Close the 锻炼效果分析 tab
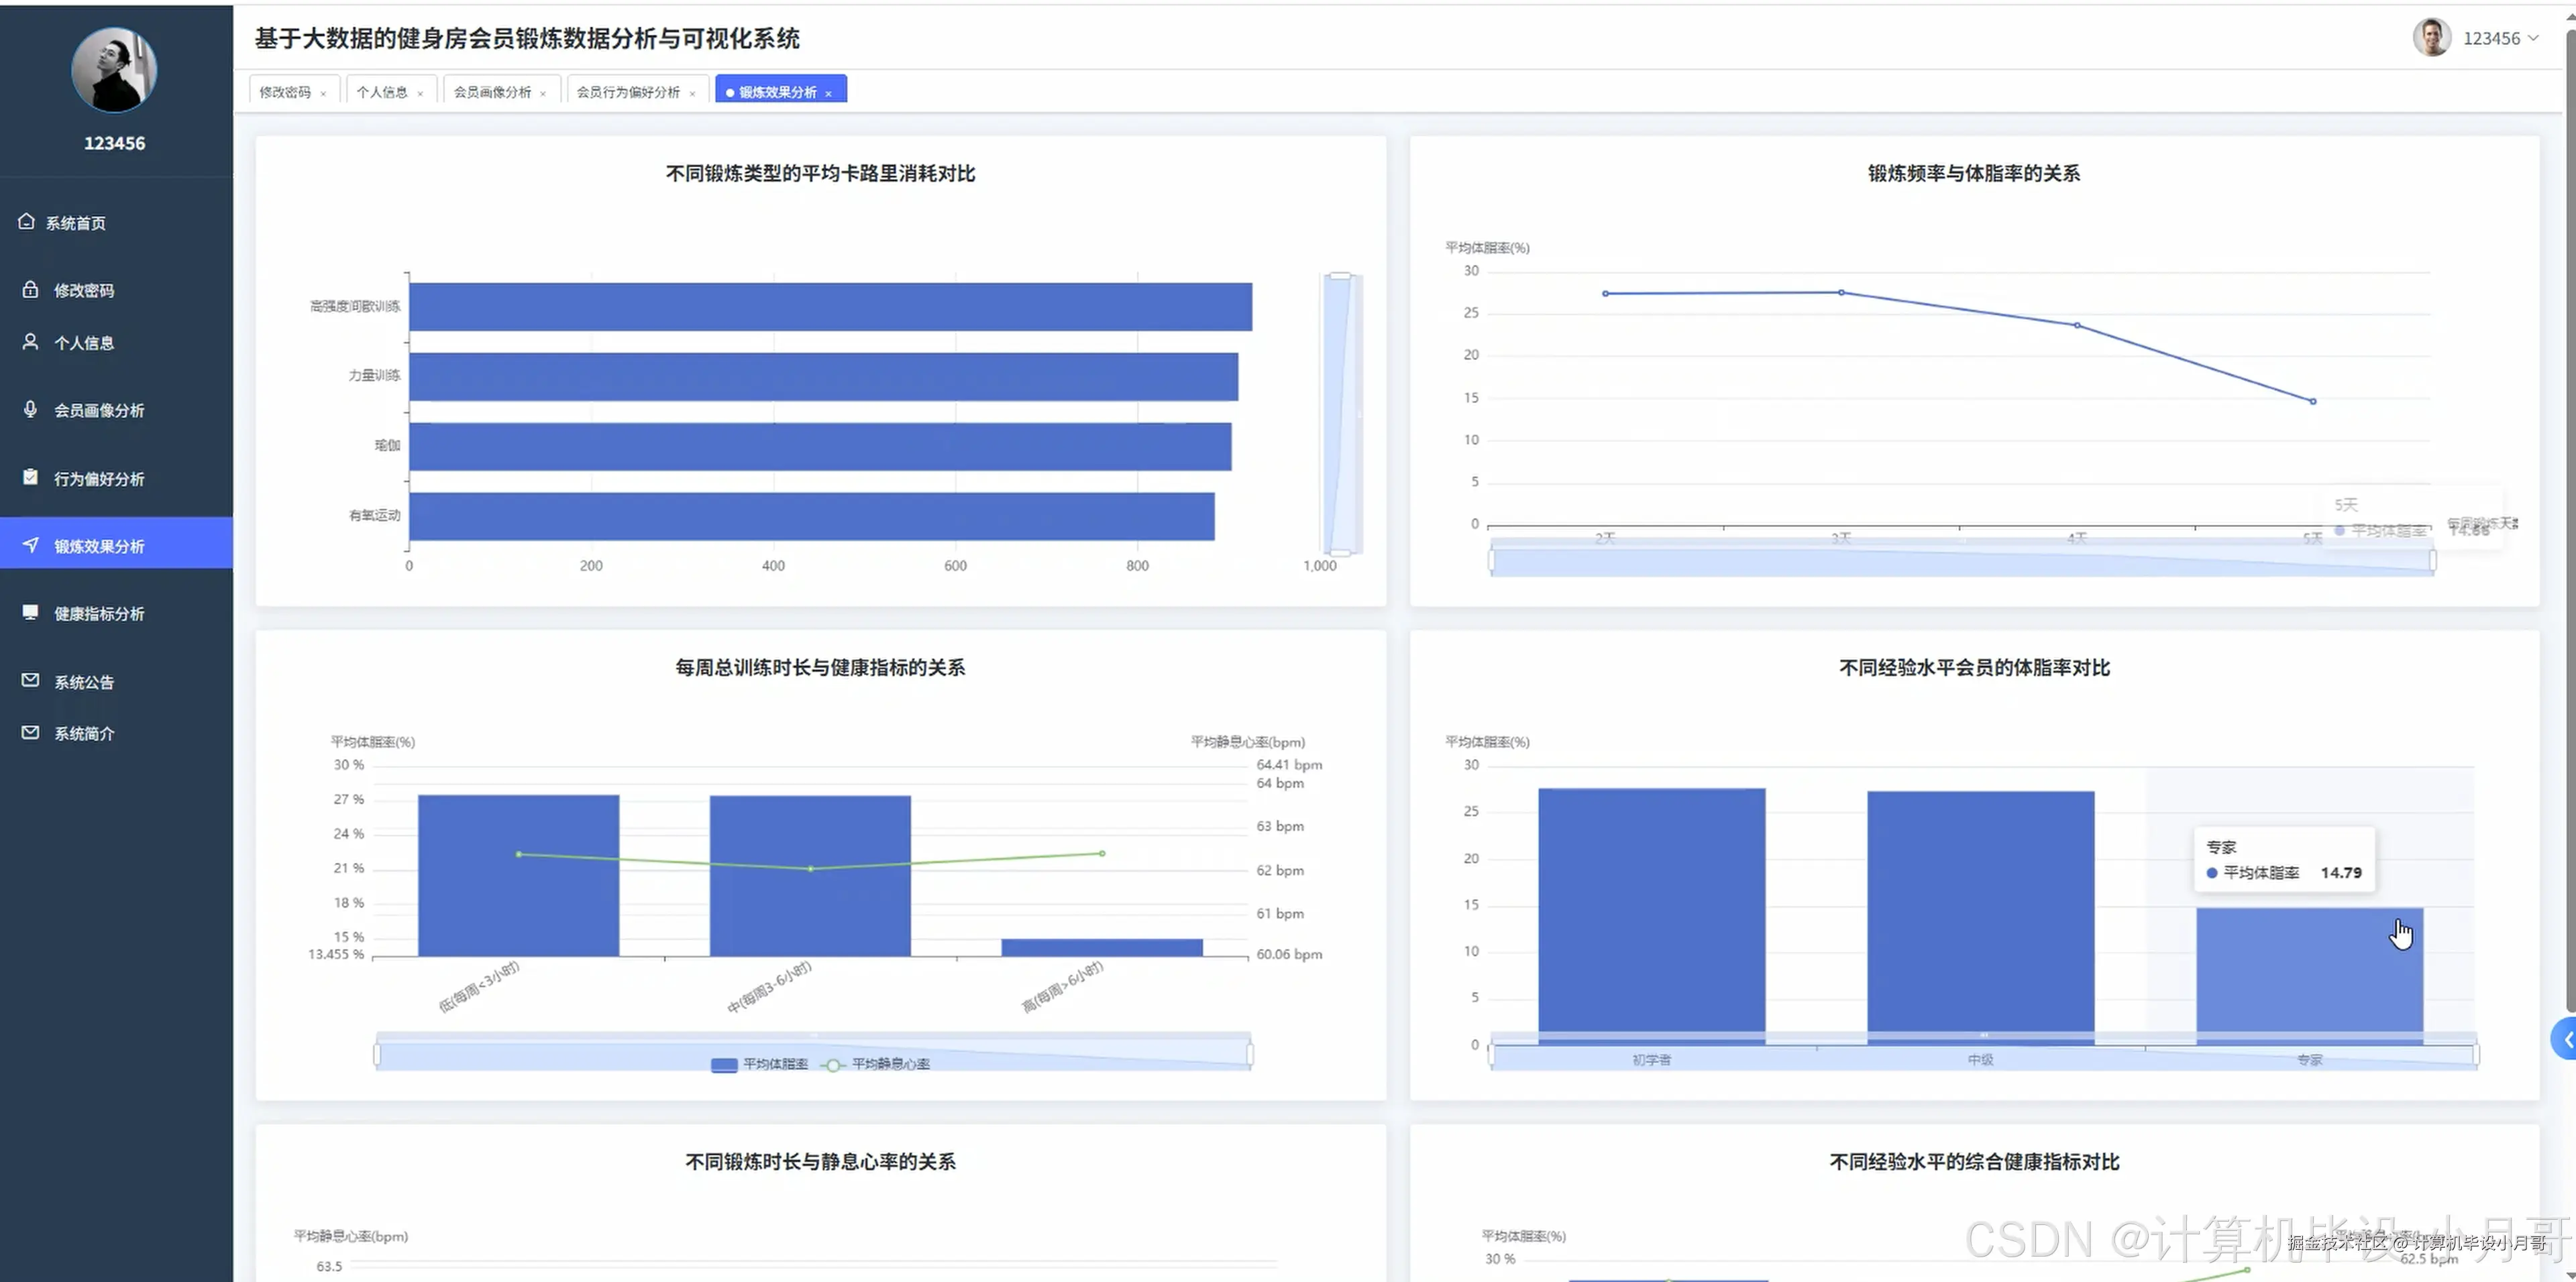Viewport: 2576px width, 1282px height. coord(829,93)
